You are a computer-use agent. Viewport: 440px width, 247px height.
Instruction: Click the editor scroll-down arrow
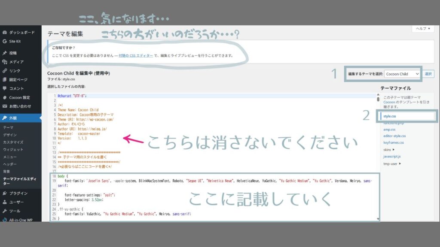point(378,219)
